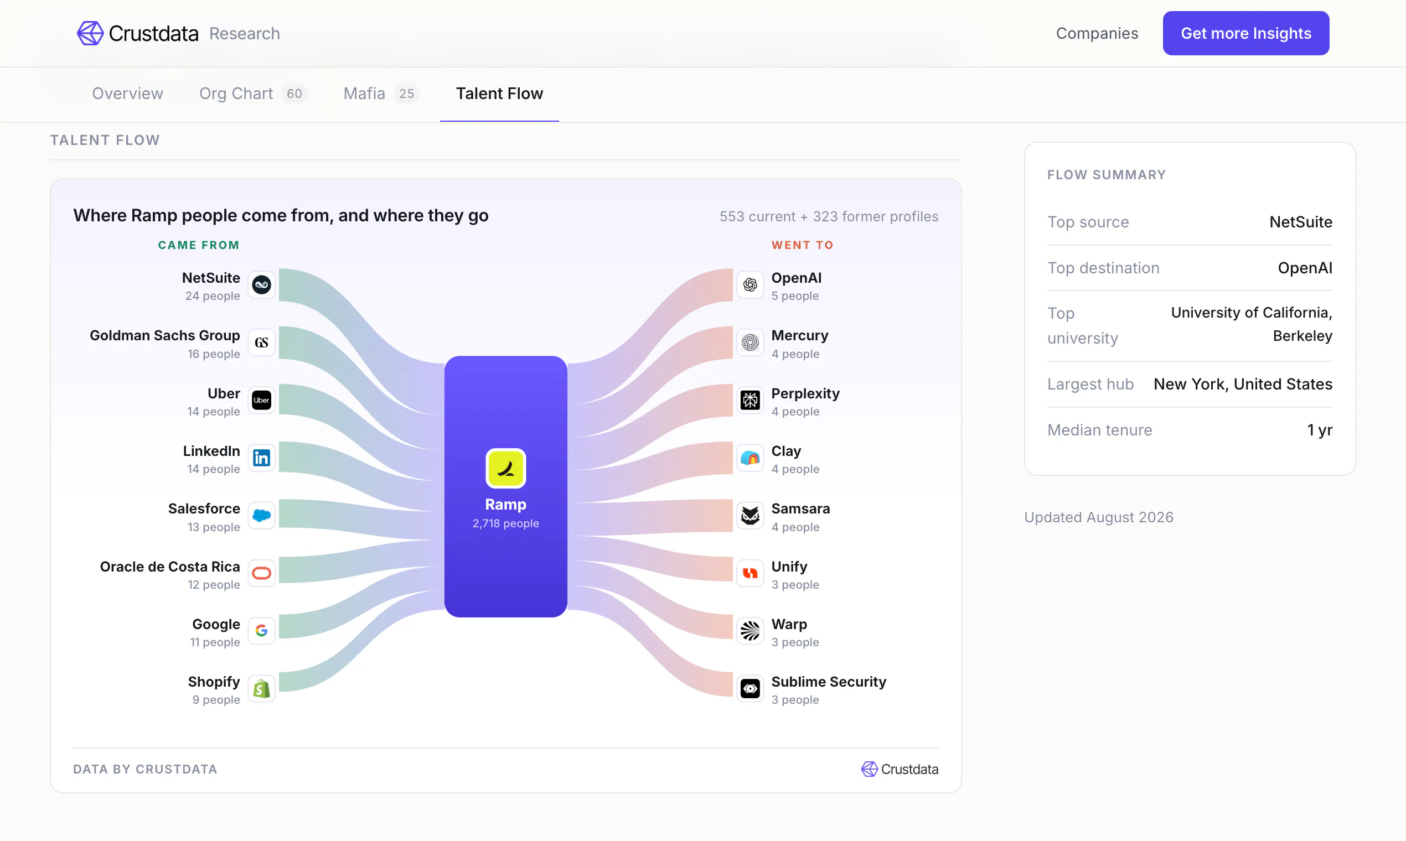Click the Clay destination name
Screen dimensions: 1406x841
point(787,451)
